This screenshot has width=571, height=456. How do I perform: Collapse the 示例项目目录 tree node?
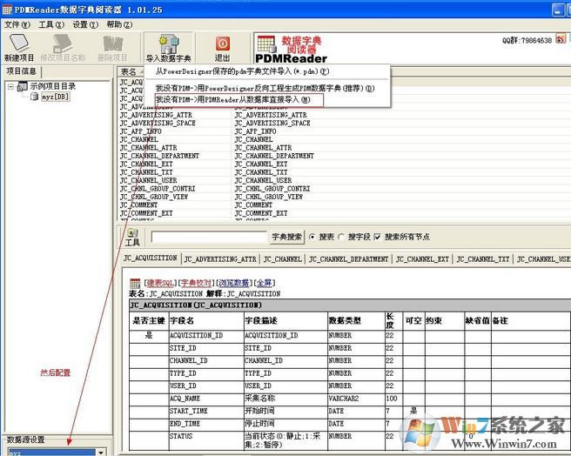coord(10,86)
